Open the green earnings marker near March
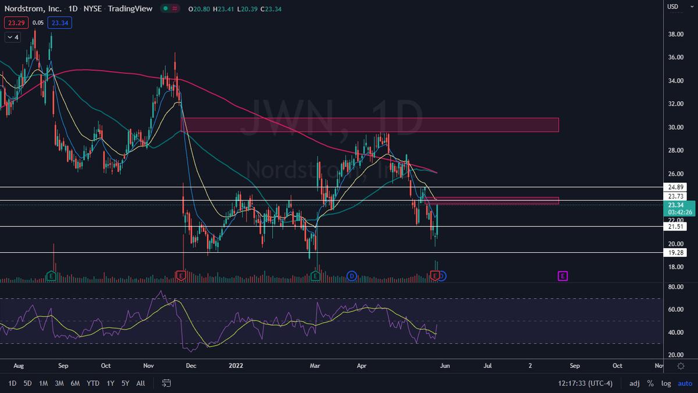 (x=316, y=275)
